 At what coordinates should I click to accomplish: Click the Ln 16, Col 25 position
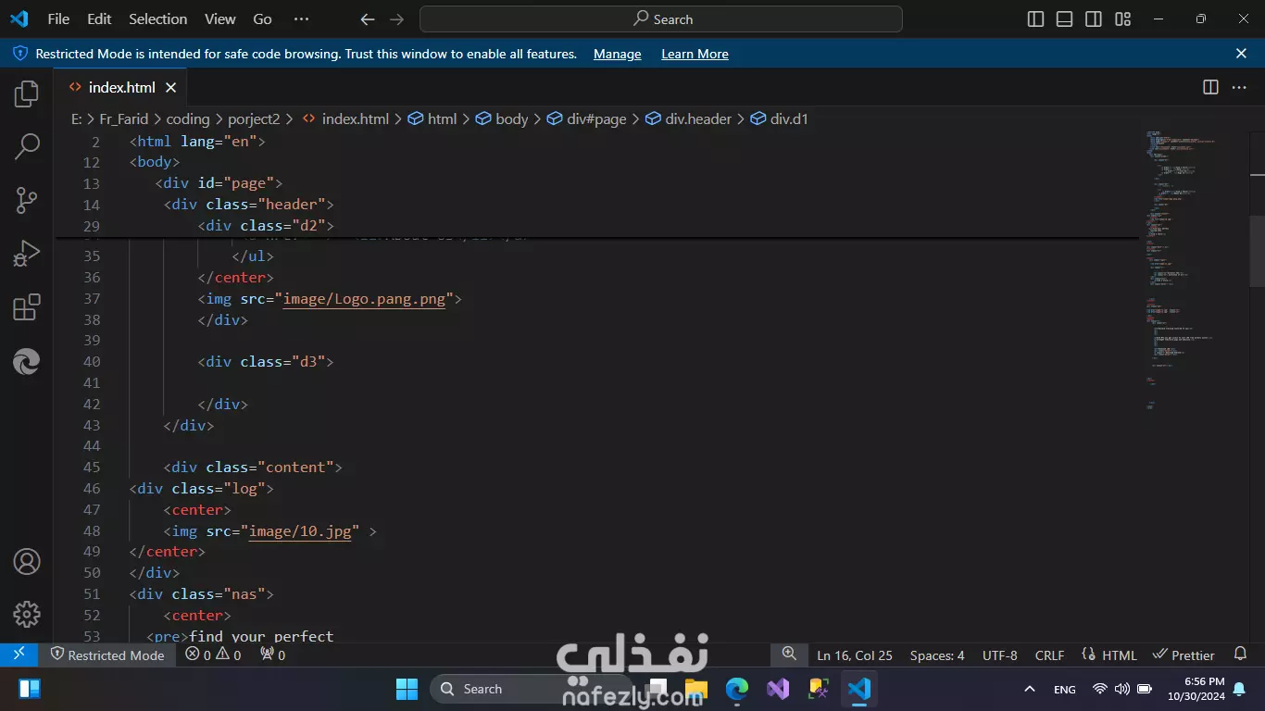tap(855, 655)
